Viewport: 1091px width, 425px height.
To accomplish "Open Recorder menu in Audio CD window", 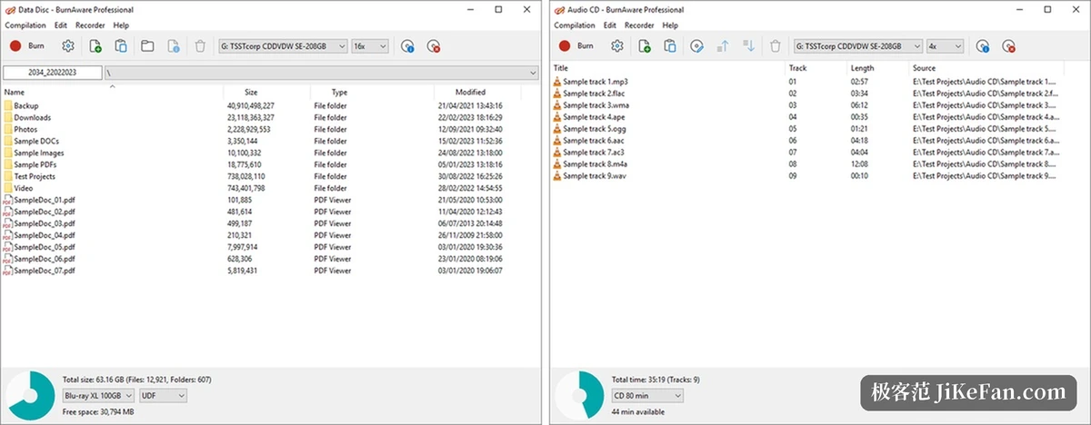I will [639, 25].
